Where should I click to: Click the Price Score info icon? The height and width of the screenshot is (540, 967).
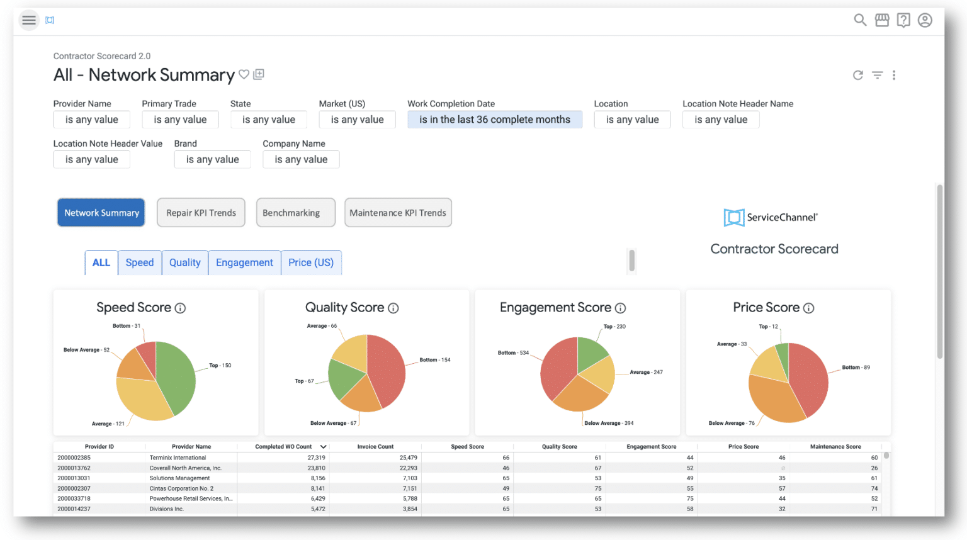809,308
